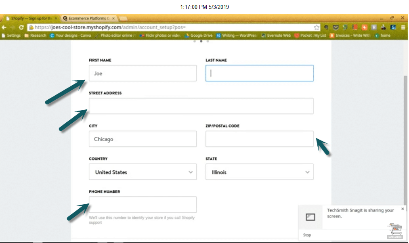This screenshot has height=243, width=409.
Task: Click Stop on Snagit sharing notification
Action: coord(307,235)
